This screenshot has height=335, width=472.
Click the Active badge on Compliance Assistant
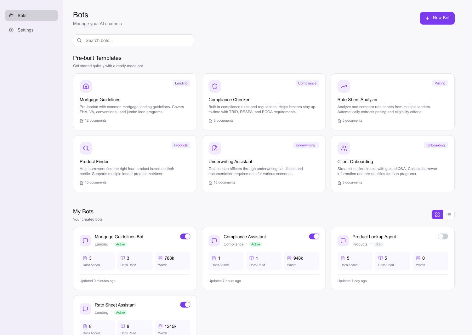click(x=256, y=244)
